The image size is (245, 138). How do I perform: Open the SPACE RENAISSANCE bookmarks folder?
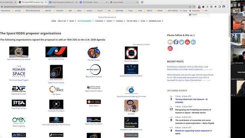click(x=31, y=11)
